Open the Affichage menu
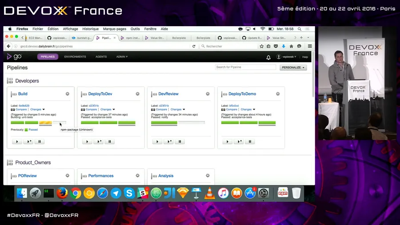 pyautogui.click(x=70, y=29)
